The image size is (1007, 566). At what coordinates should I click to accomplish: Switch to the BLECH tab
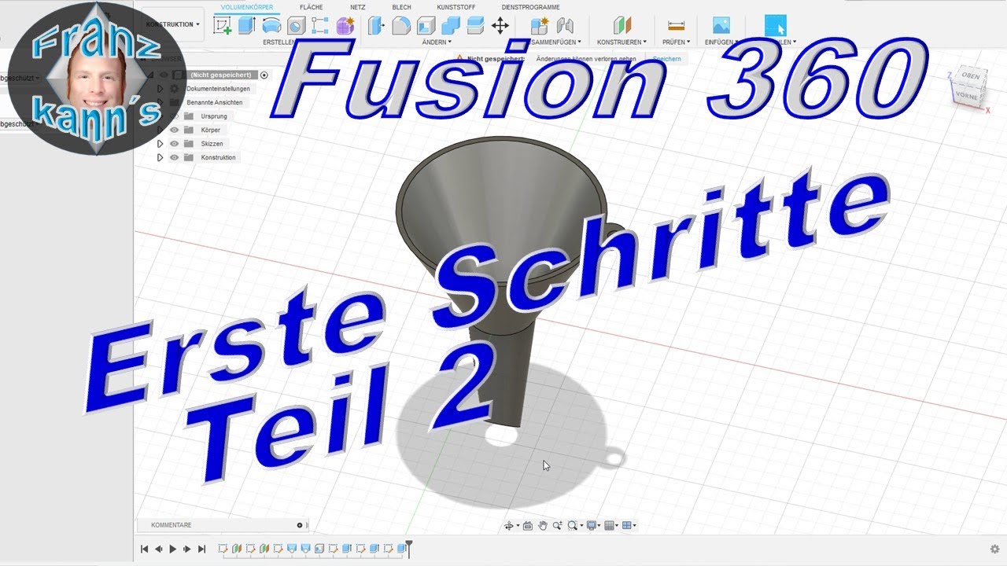401,7
